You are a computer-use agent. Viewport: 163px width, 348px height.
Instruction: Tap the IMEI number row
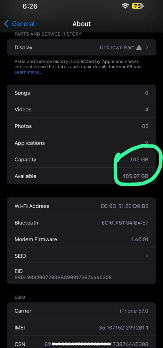coord(81,327)
